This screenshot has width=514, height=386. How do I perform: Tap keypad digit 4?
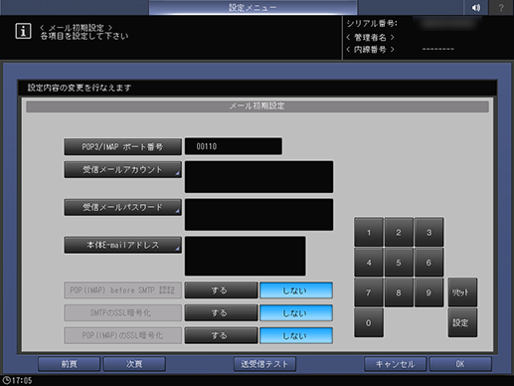[x=369, y=263]
